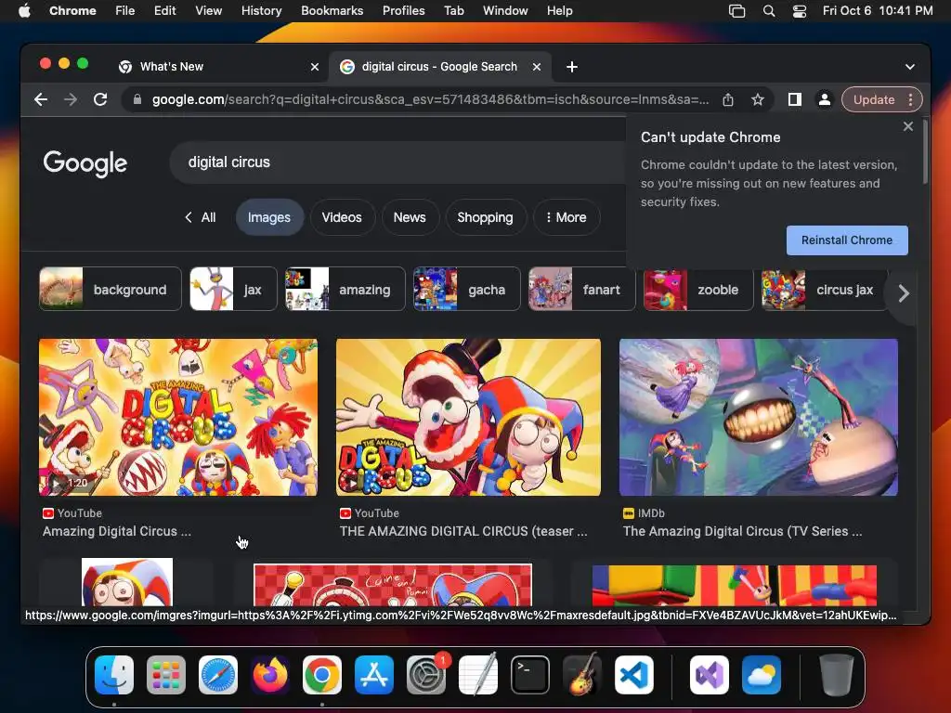Open the Profiles menu
The height and width of the screenshot is (713, 951).
[x=403, y=10]
